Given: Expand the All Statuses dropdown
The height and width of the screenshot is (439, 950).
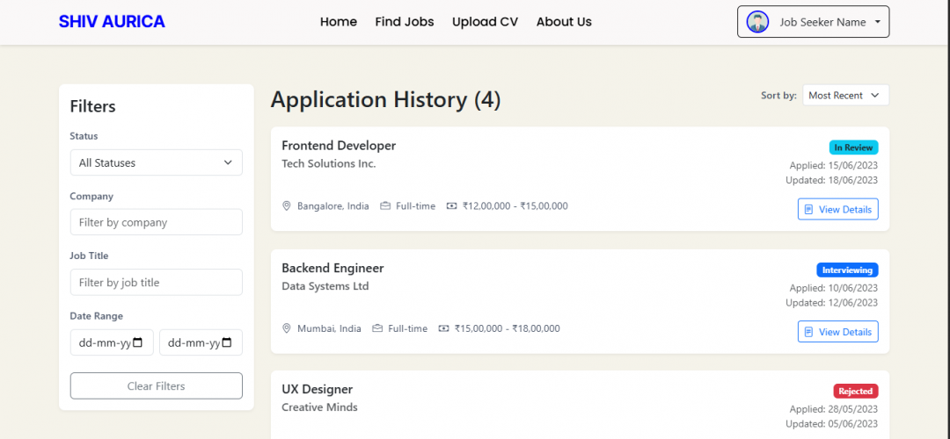Looking at the screenshot, I should pyautogui.click(x=157, y=162).
